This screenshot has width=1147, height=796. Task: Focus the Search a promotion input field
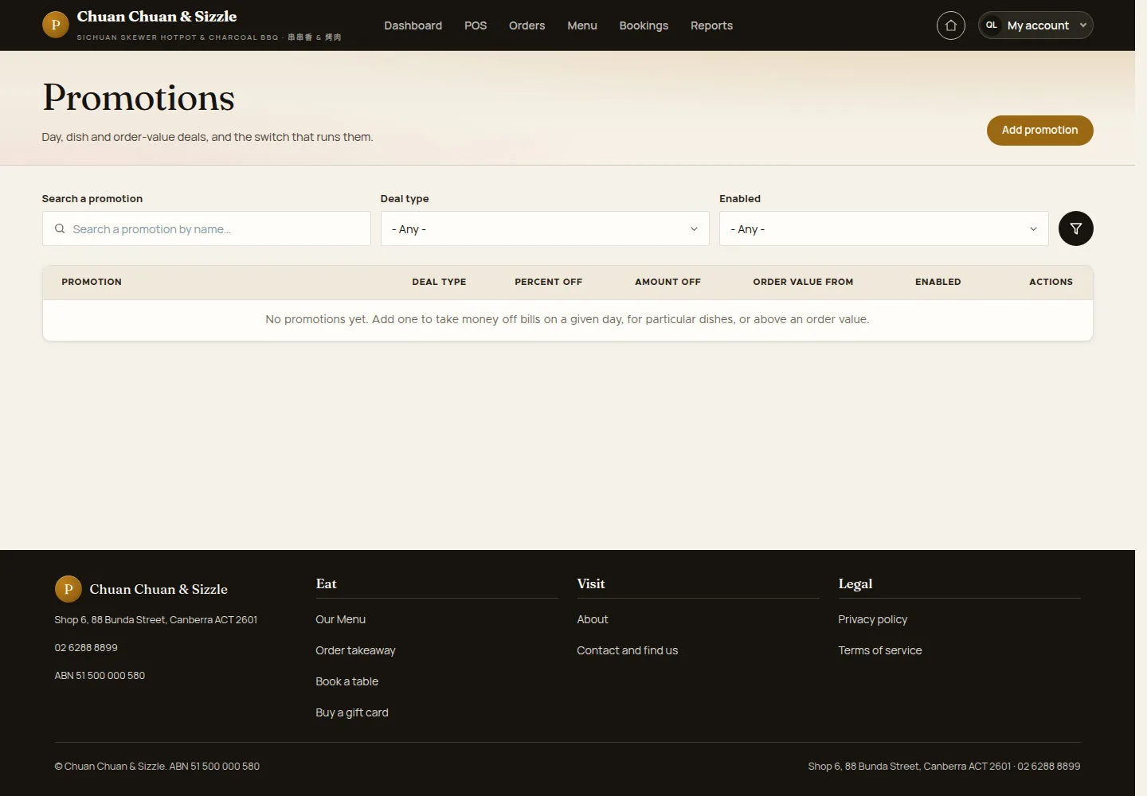(x=206, y=228)
